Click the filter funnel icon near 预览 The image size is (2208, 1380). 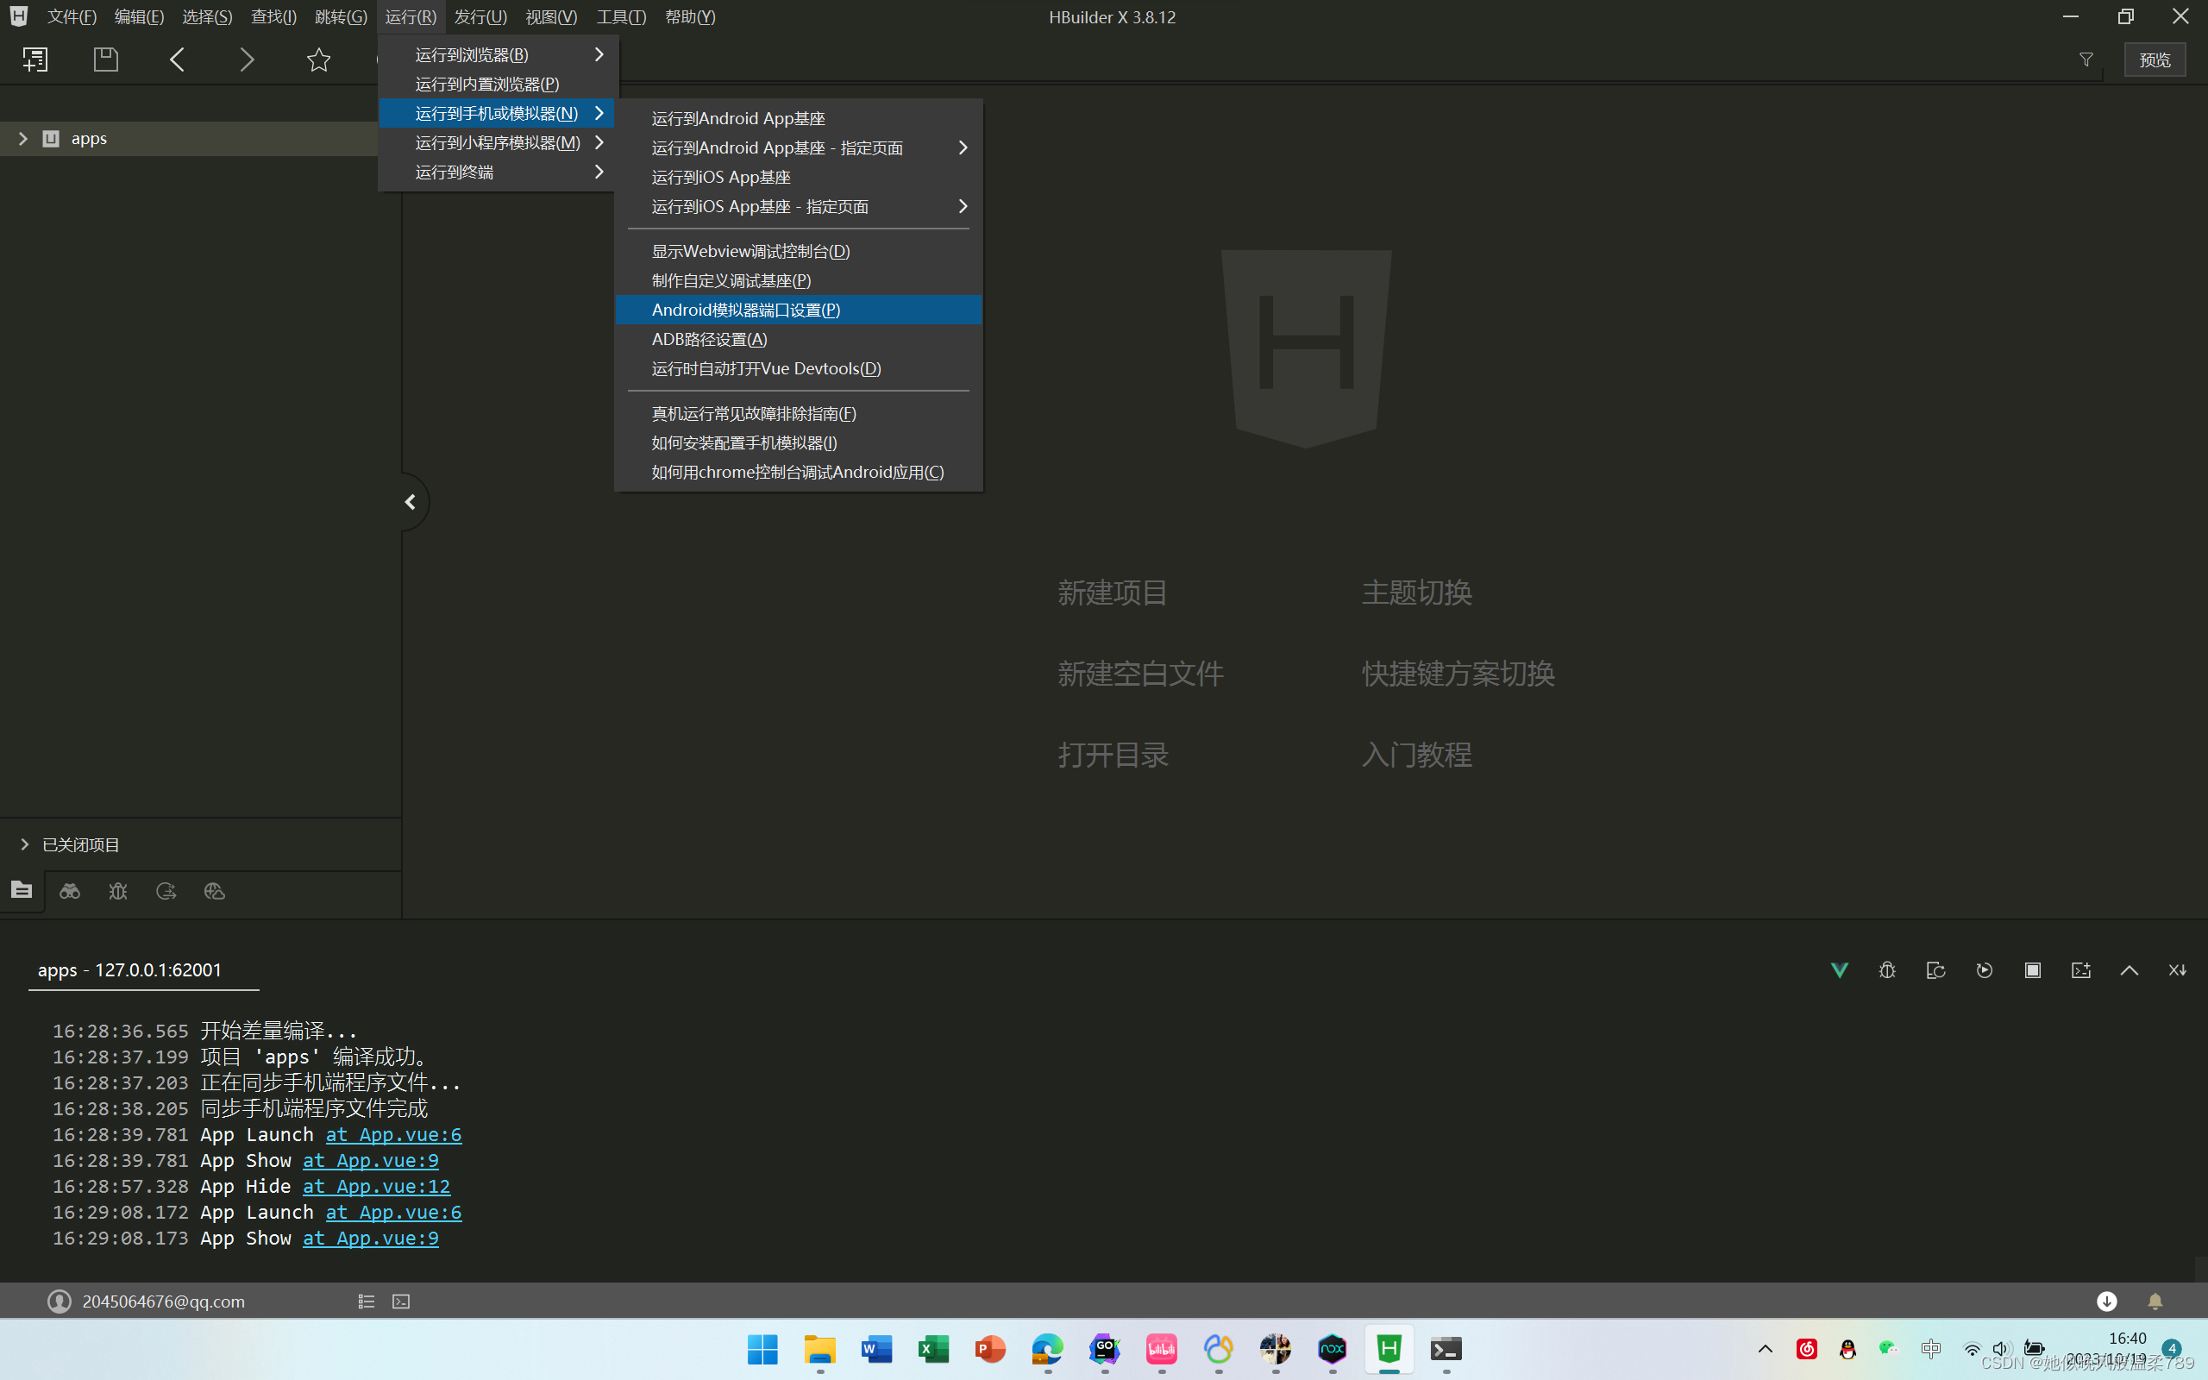(x=2086, y=60)
